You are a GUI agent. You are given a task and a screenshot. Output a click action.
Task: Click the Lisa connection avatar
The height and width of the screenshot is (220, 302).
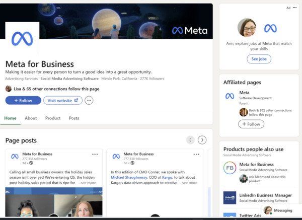pos(8,89)
